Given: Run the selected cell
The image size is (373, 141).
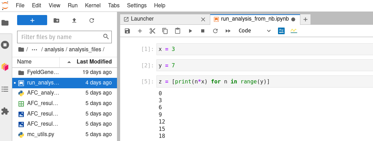Looking at the screenshot, I should [x=190, y=31].
